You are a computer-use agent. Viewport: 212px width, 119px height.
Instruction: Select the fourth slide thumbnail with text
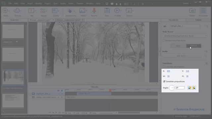[x=13, y=100]
